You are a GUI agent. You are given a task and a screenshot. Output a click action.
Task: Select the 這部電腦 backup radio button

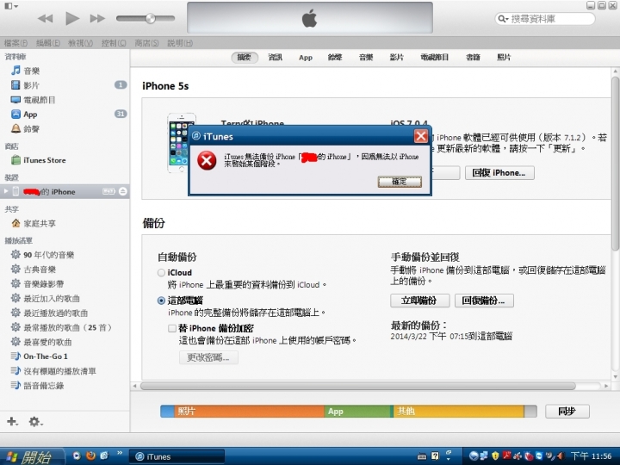[161, 301]
